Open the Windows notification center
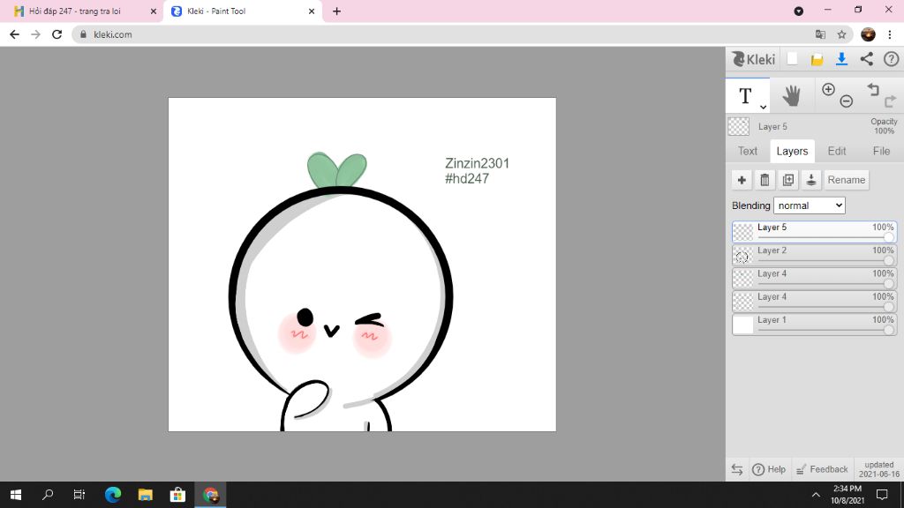This screenshot has width=904, height=508. tap(882, 495)
